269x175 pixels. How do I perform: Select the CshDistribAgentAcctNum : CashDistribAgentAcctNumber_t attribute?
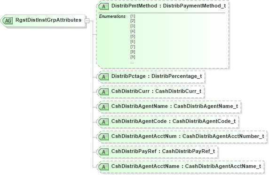point(182,137)
